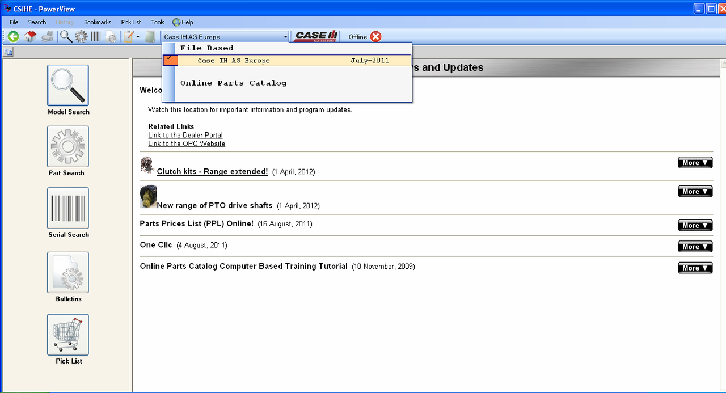Open Part Search in the sidebar
726x393 pixels.
pyautogui.click(x=68, y=146)
